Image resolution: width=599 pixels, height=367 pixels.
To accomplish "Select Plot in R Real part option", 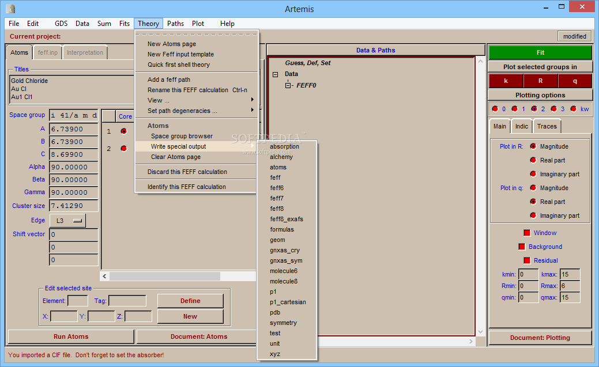I will pyautogui.click(x=533, y=160).
